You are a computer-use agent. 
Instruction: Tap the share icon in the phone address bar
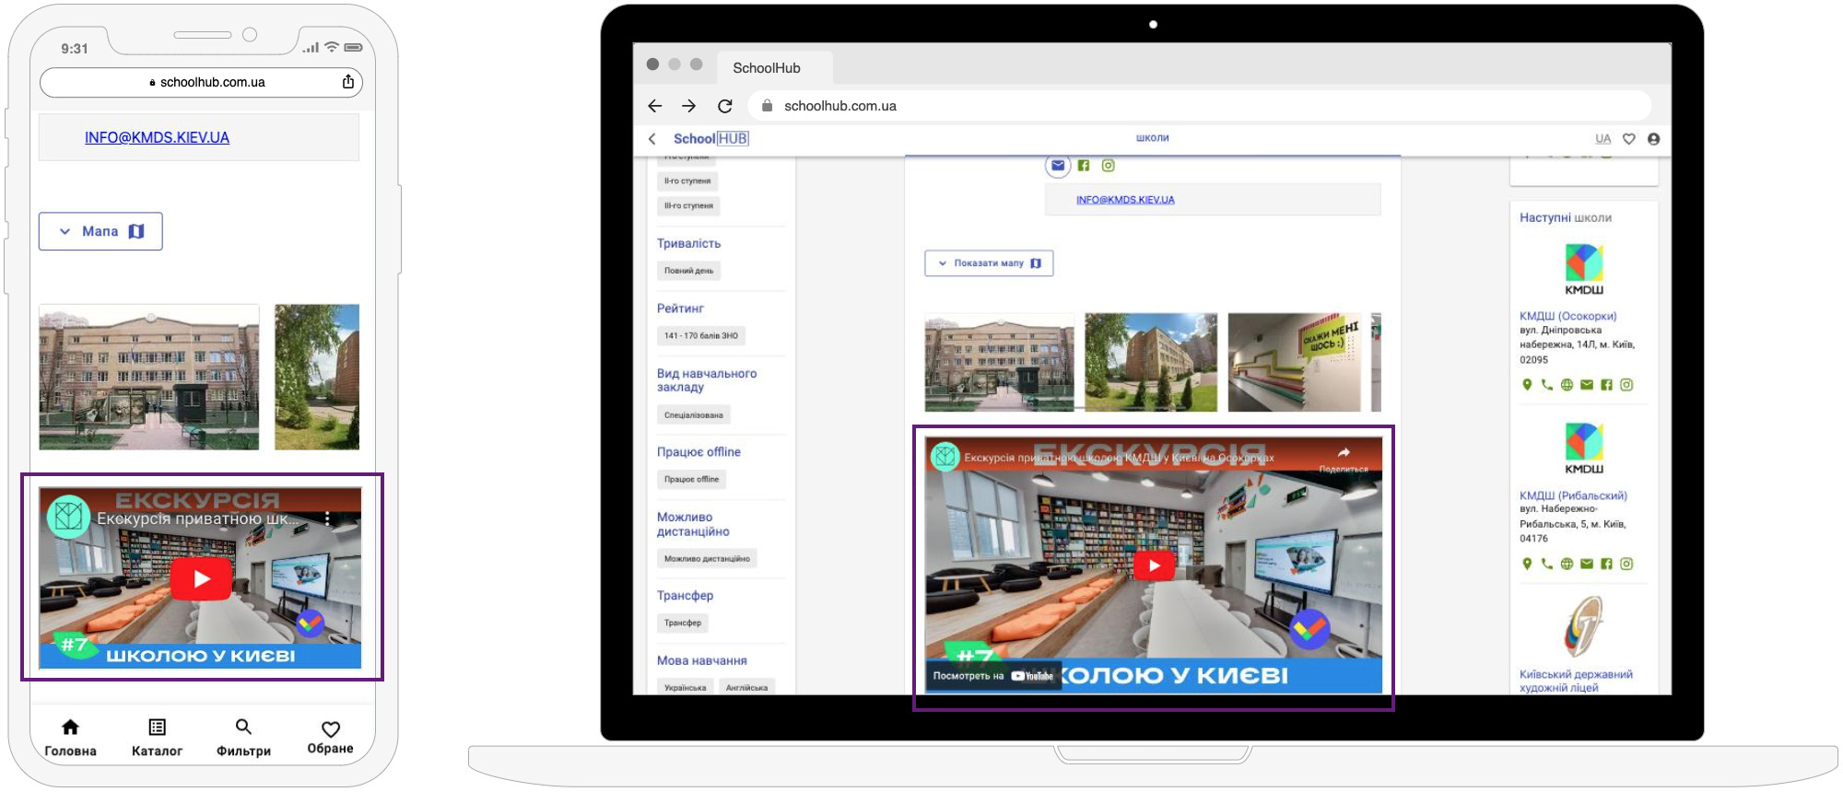pyautogui.click(x=348, y=82)
